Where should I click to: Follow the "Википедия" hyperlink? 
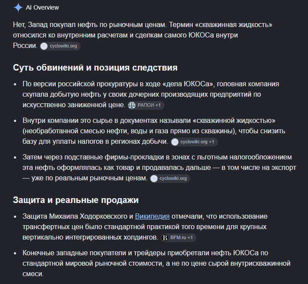pos(152,216)
